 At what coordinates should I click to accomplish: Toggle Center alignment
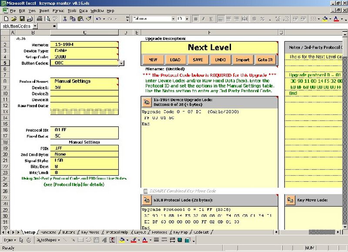coord(229,19)
